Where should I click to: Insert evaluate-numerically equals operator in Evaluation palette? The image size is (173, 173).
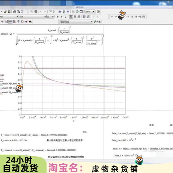(112, 17)
